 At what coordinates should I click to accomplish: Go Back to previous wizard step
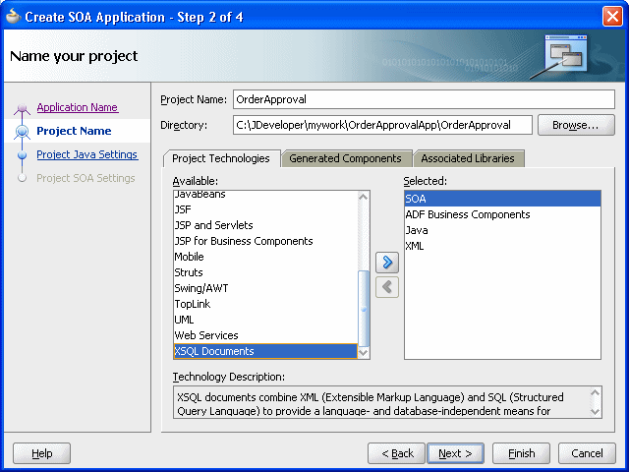pos(396,453)
